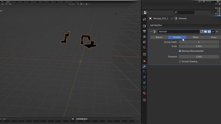
Task: Open the Global transform orientation dropdown
Action: click(73, 4)
